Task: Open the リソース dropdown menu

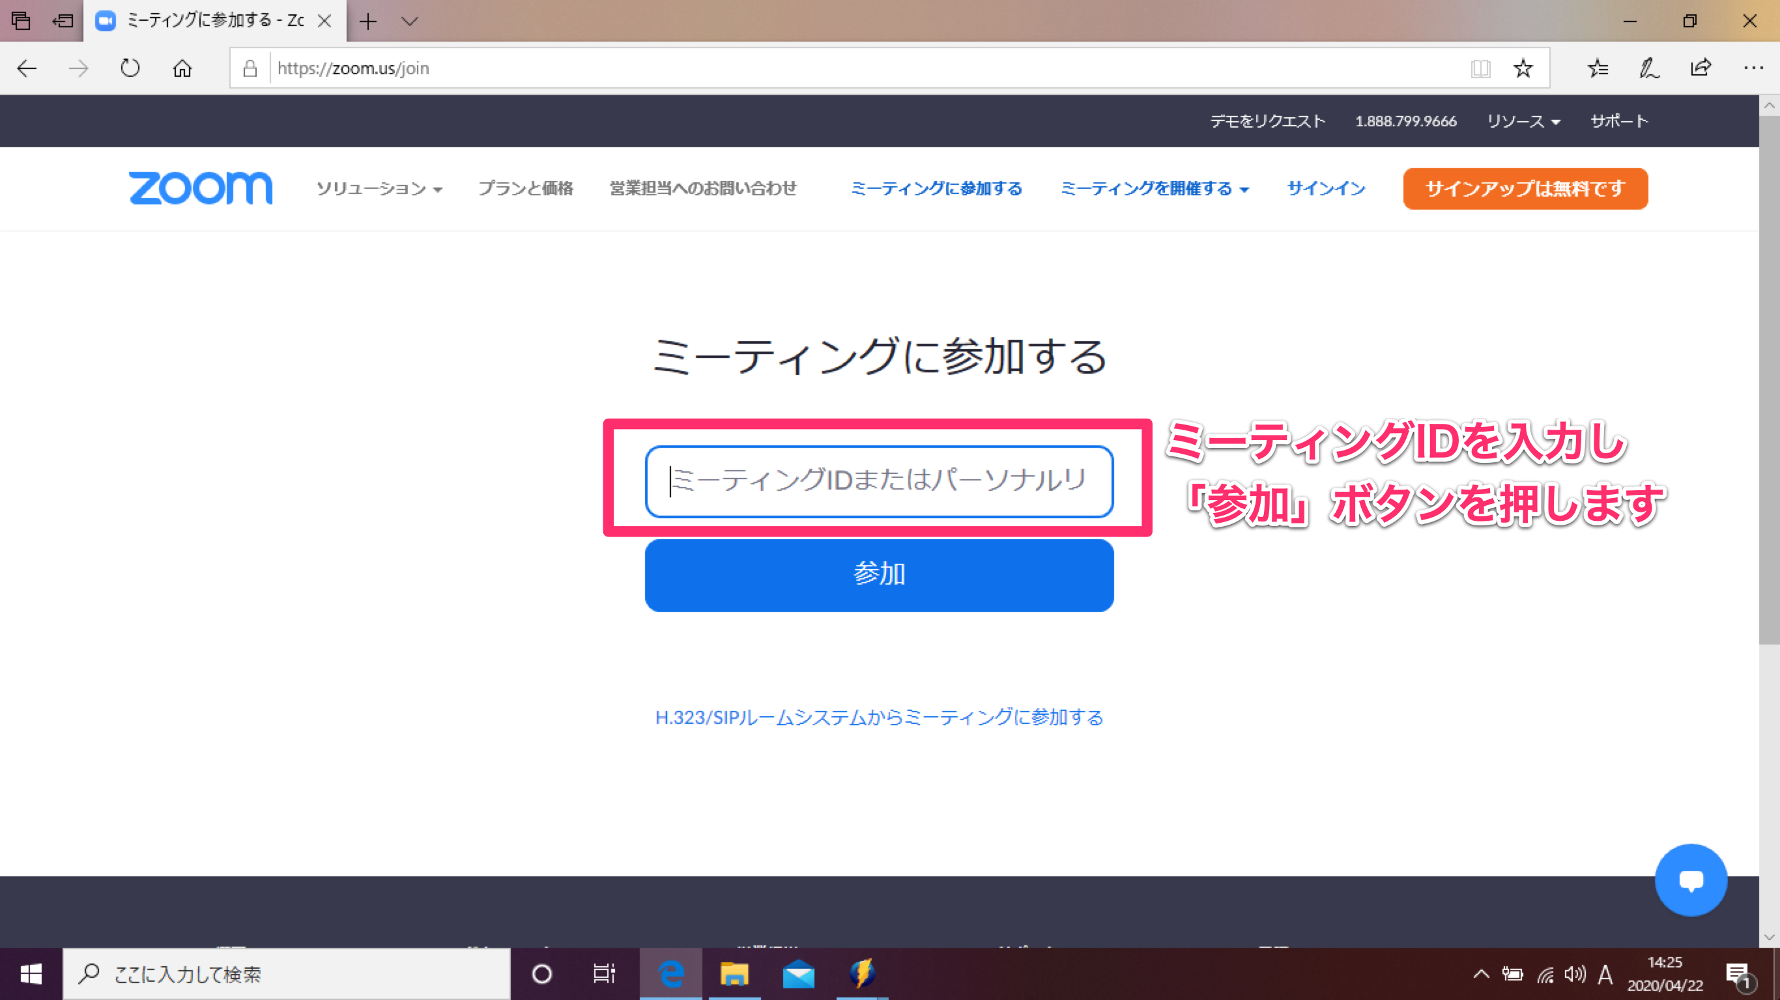Action: pos(1523,120)
